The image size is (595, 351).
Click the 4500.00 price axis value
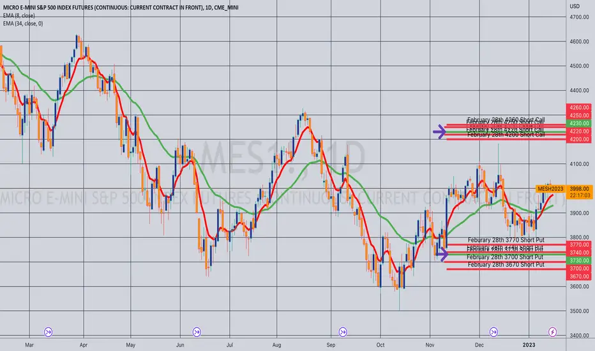click(x=579, y=66)
